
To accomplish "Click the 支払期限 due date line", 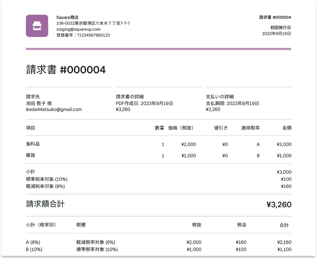I will click(232, 103).
